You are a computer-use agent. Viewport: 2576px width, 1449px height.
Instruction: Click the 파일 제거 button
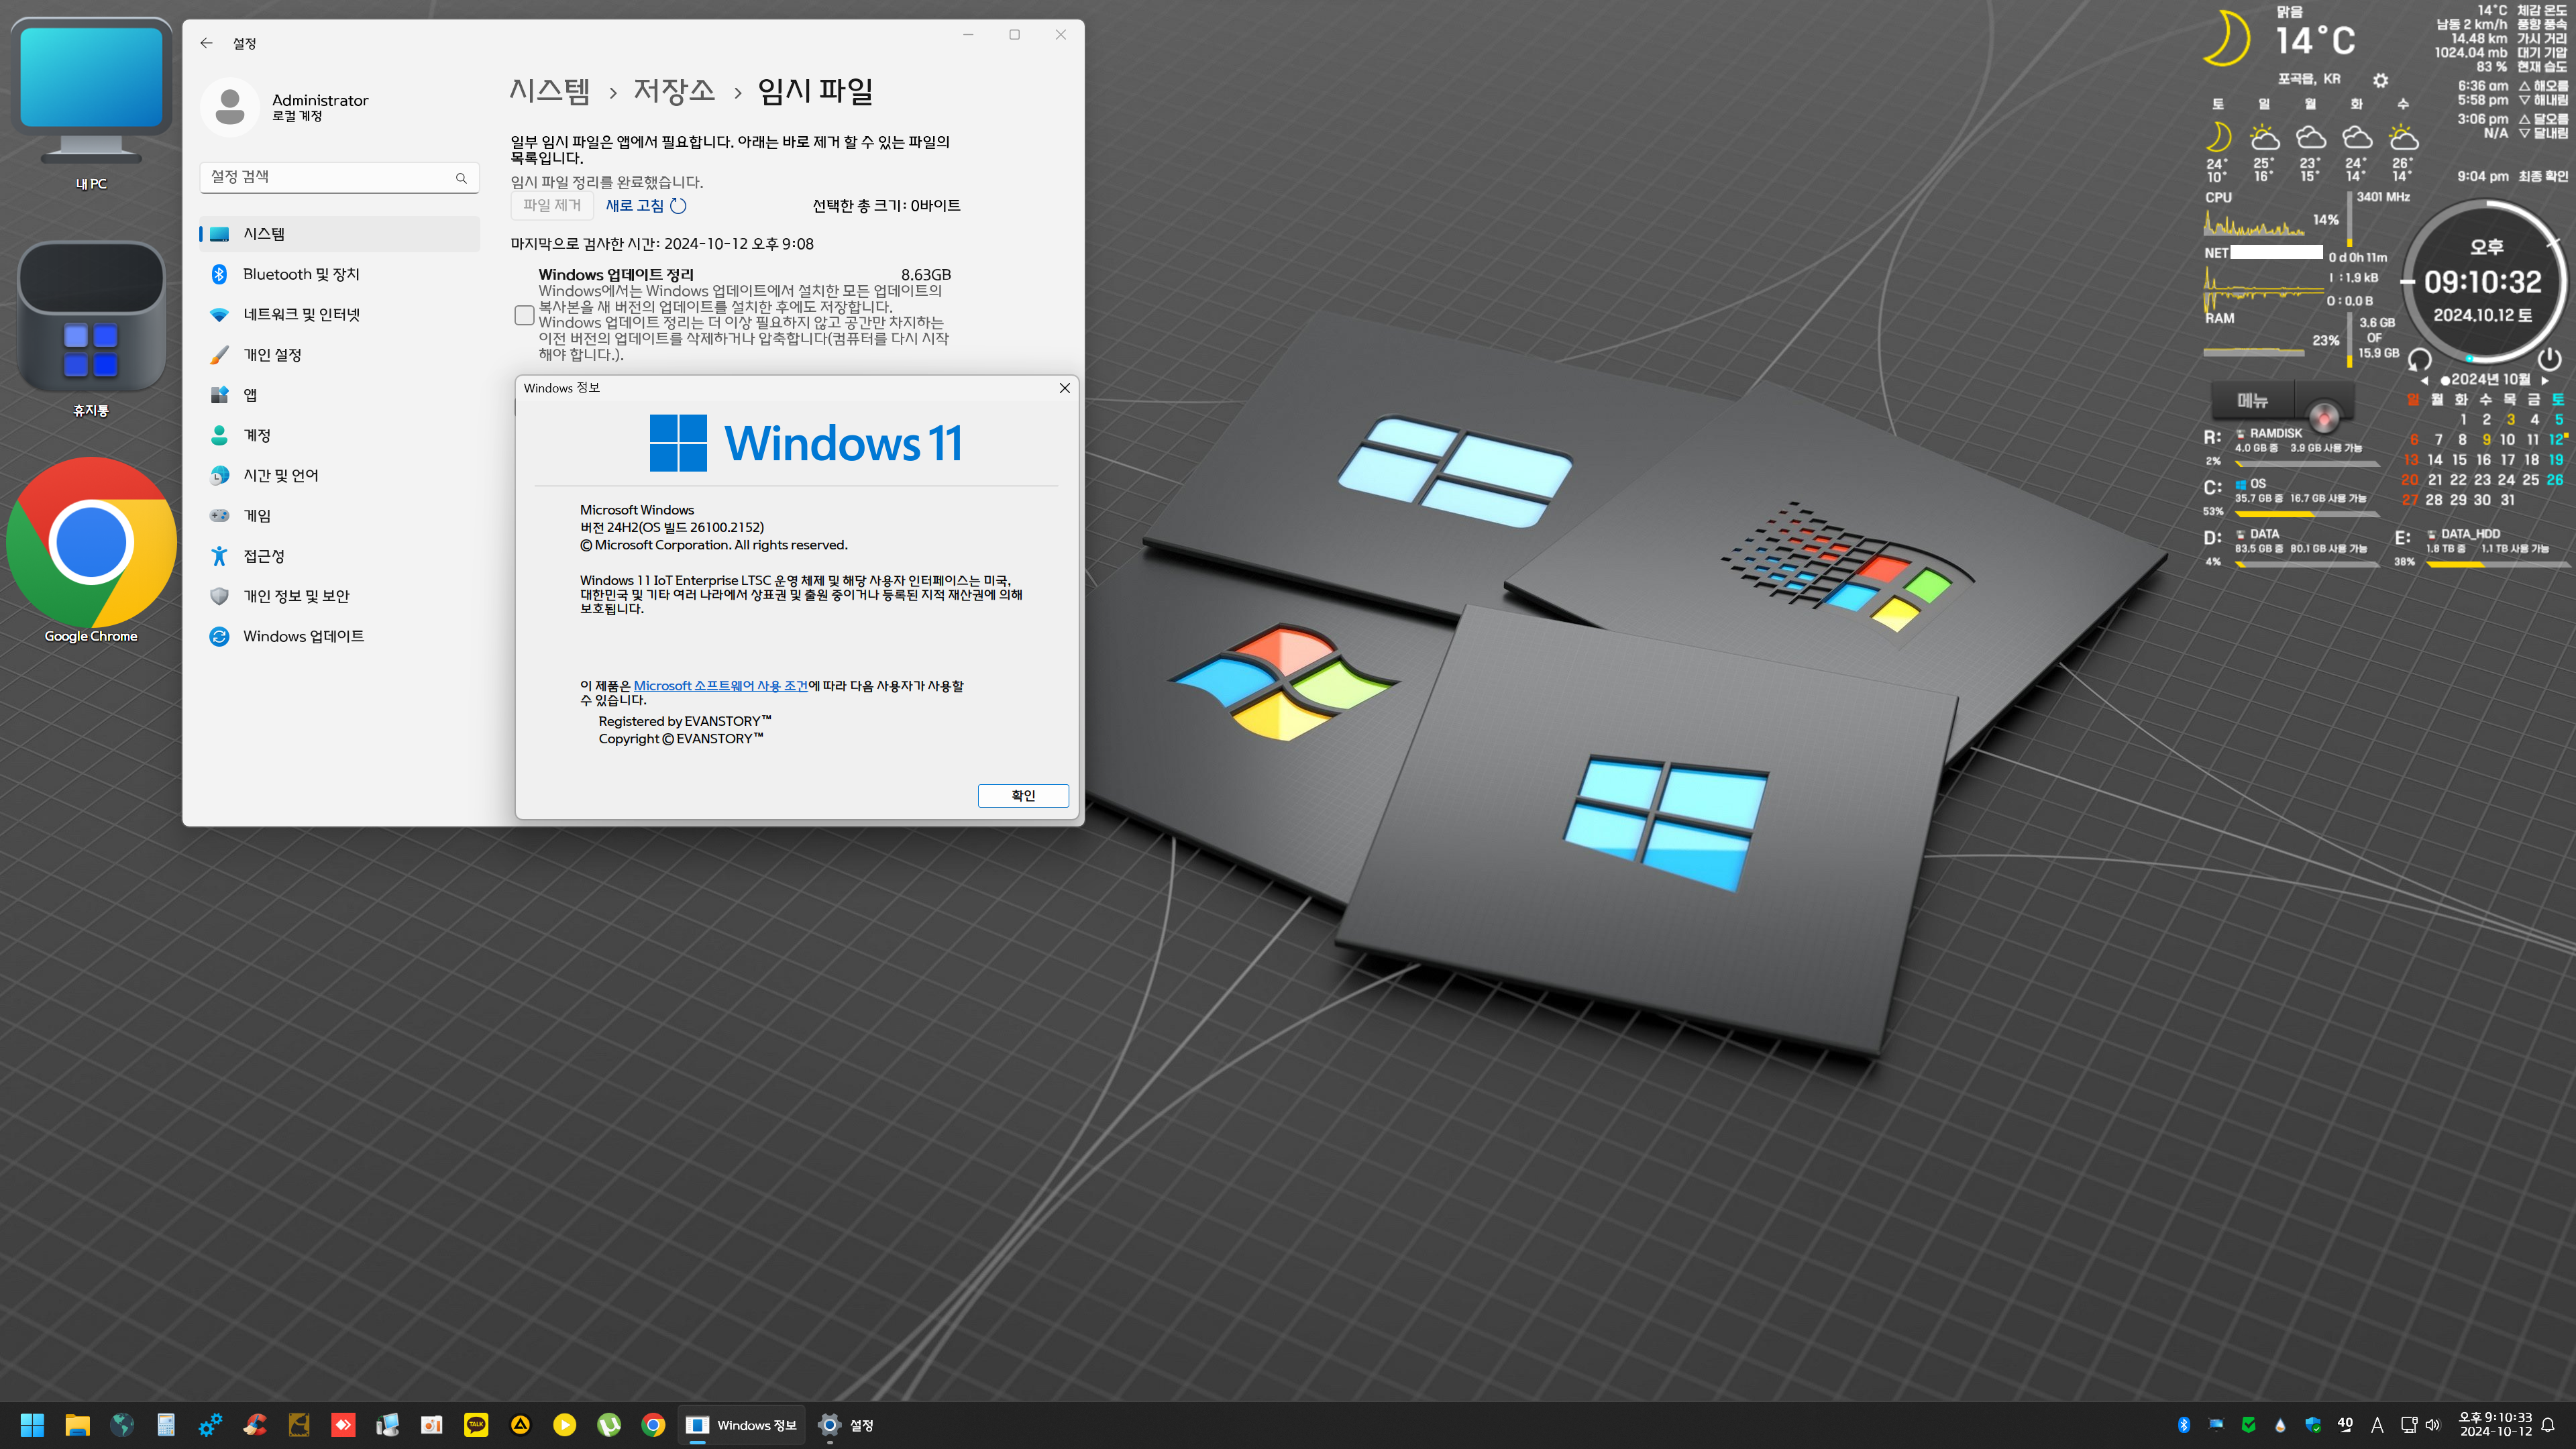click(x=552, y=205)
